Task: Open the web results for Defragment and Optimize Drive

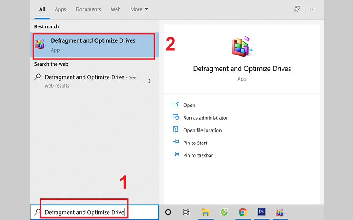Action: [95, 81]
